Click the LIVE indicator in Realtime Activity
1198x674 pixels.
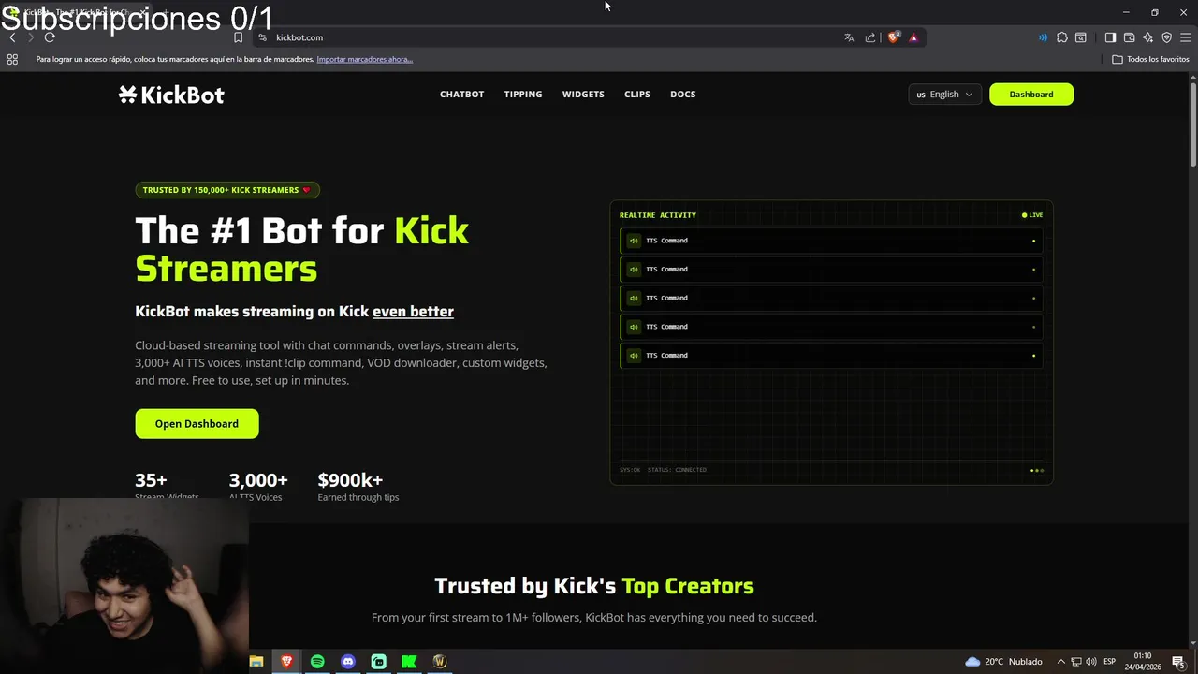coord(1032,215)
